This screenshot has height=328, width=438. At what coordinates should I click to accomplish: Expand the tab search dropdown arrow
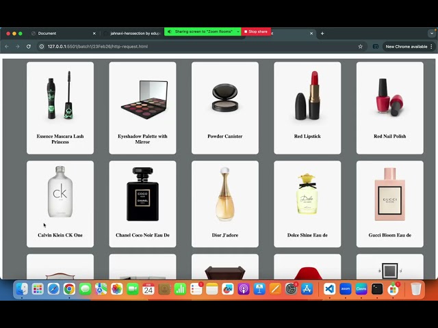(432, 33)
